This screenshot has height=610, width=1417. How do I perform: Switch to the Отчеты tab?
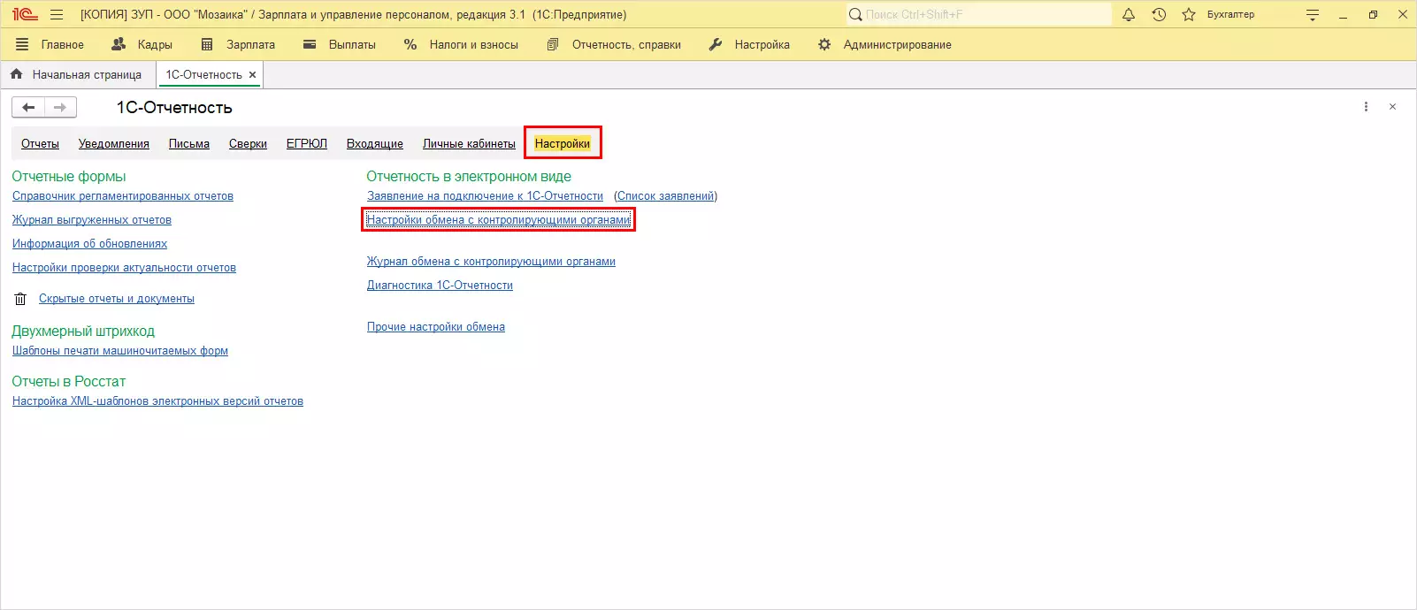click(x=40, y=143)
